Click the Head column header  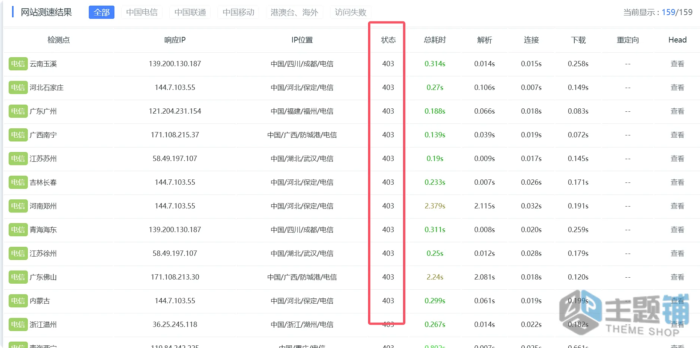point(677,40)
